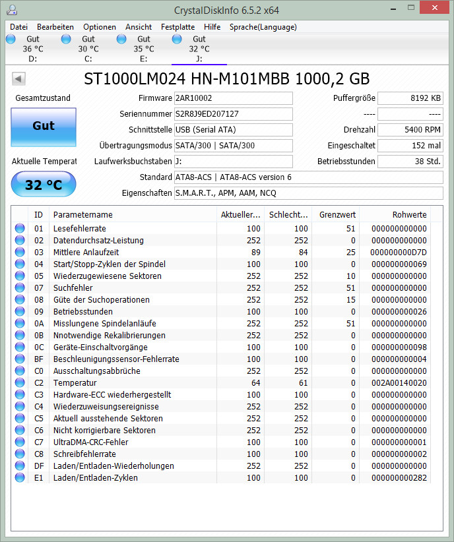Click status orb for Schreibfehlerrate row
454x542 pixels.
point(20,454)
